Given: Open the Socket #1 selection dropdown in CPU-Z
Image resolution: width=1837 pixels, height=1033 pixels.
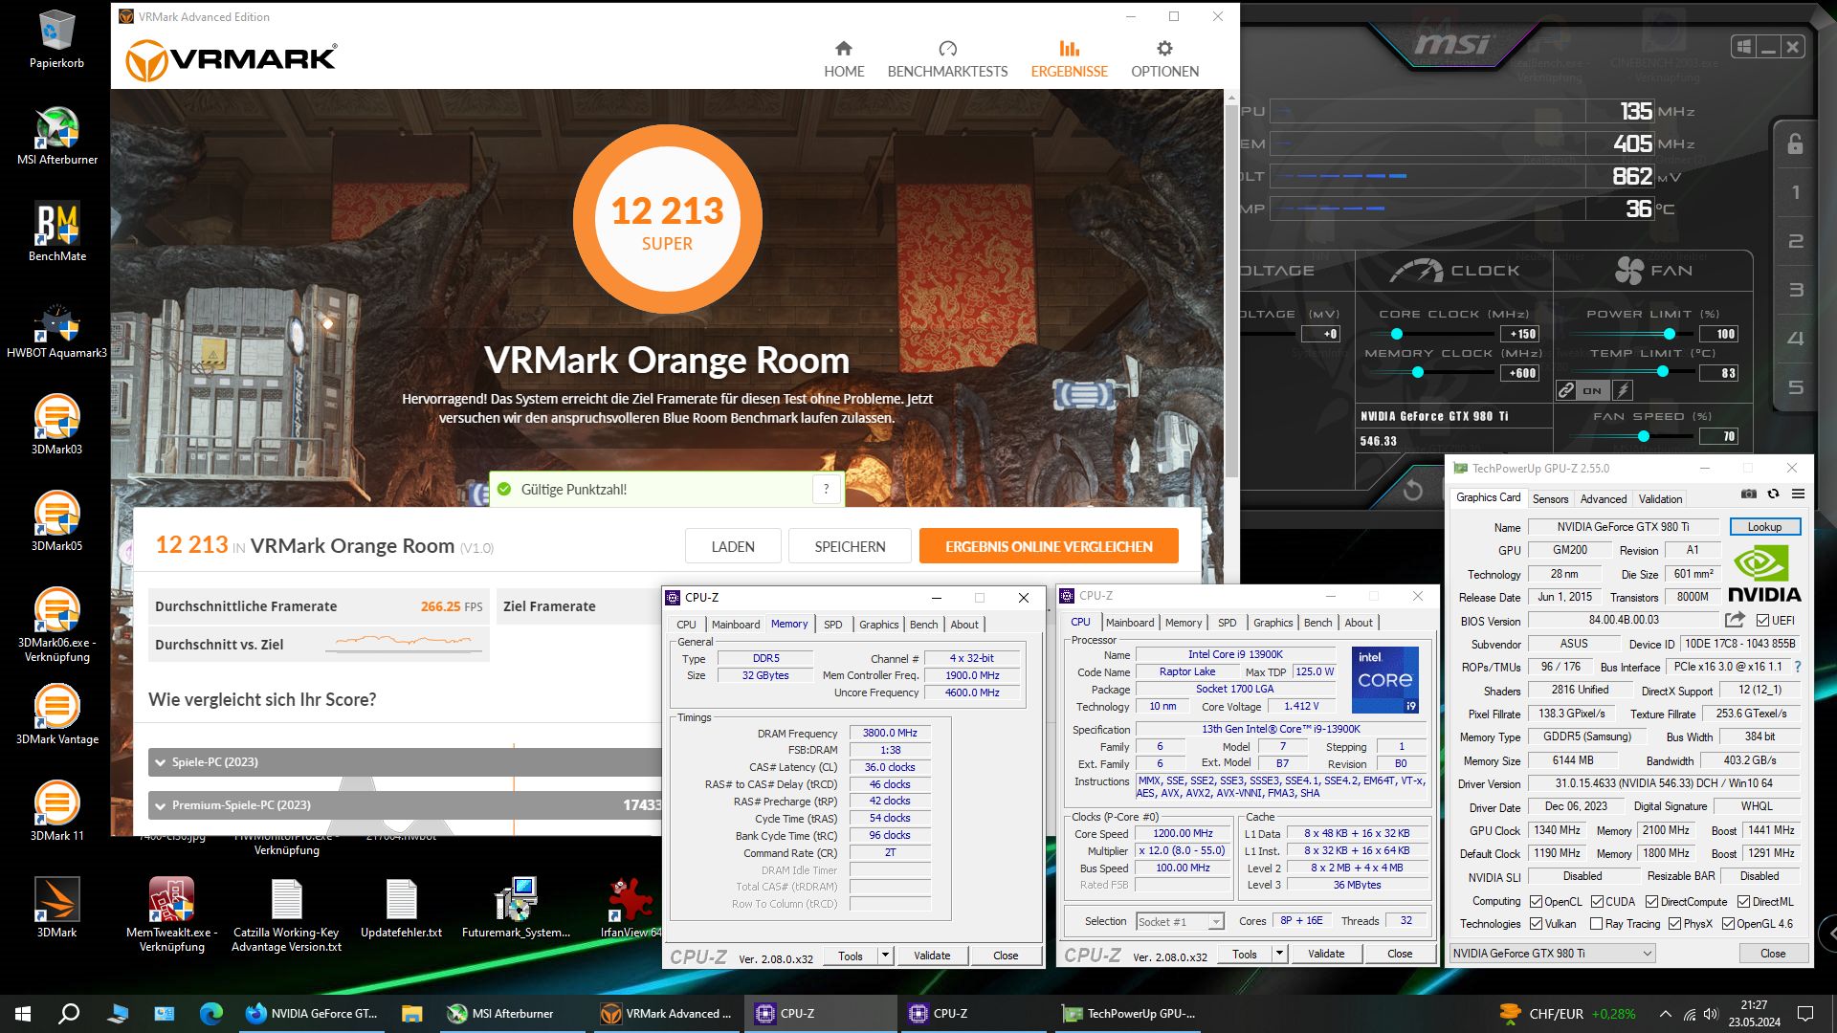Looking at the screenshot, I should coord(1180,921).
